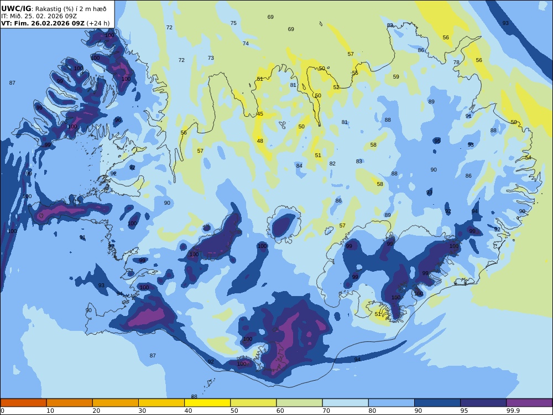Click the map value '84'
The image size is (553, 415).
coord(299,165)
